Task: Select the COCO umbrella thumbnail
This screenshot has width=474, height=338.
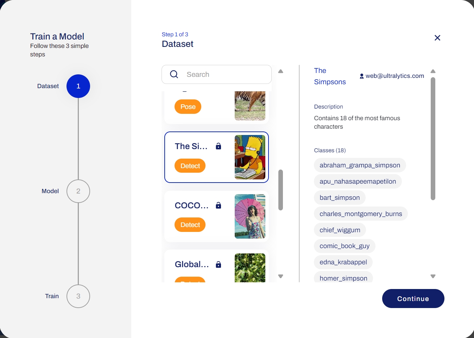Action: 250,216
